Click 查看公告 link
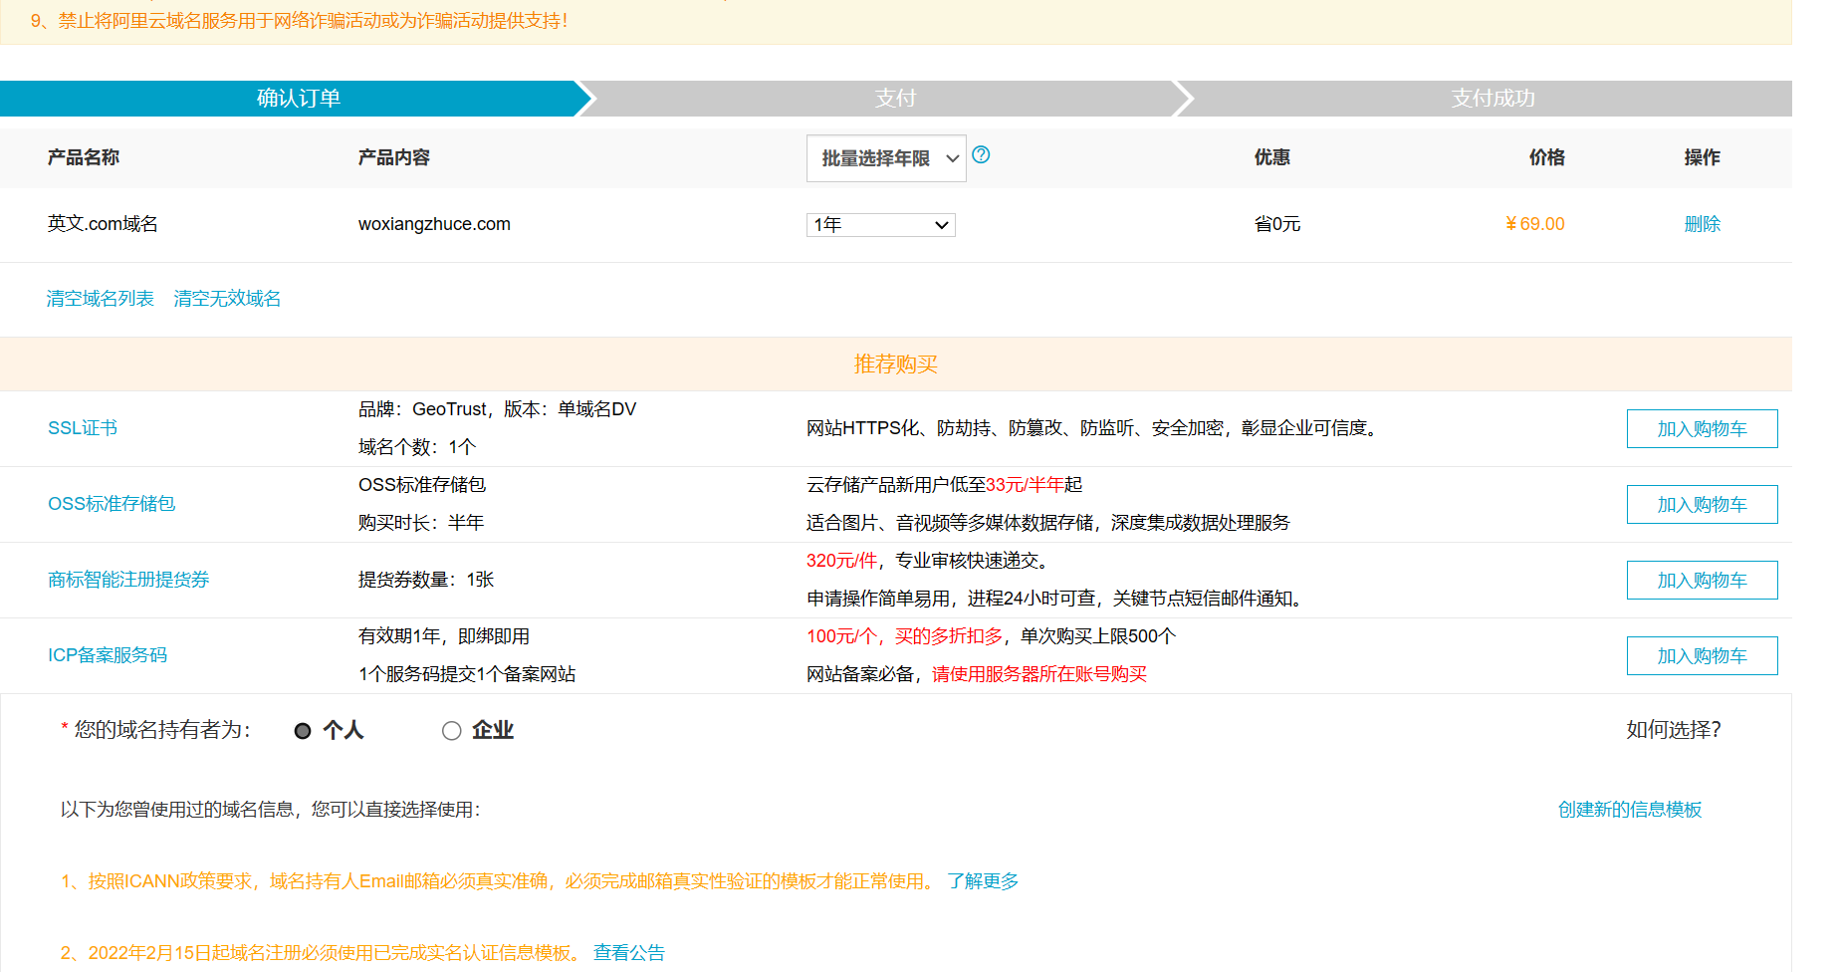This screenshot has height=972, width=1838. pos(628,953)
